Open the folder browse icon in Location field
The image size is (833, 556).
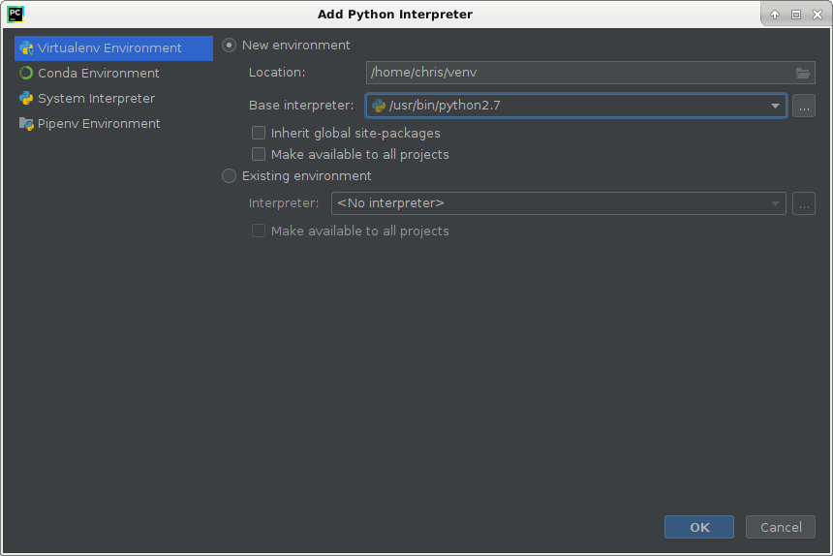[x=803, y=73]
